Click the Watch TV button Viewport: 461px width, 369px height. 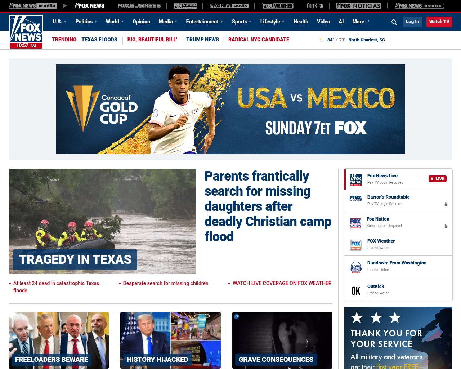coord(439,22)
